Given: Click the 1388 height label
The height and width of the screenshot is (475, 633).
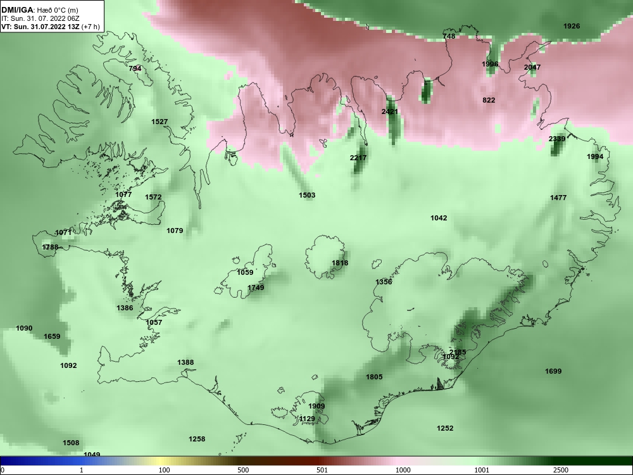Looking at the screenshot, I should click(x=185, y=362).
